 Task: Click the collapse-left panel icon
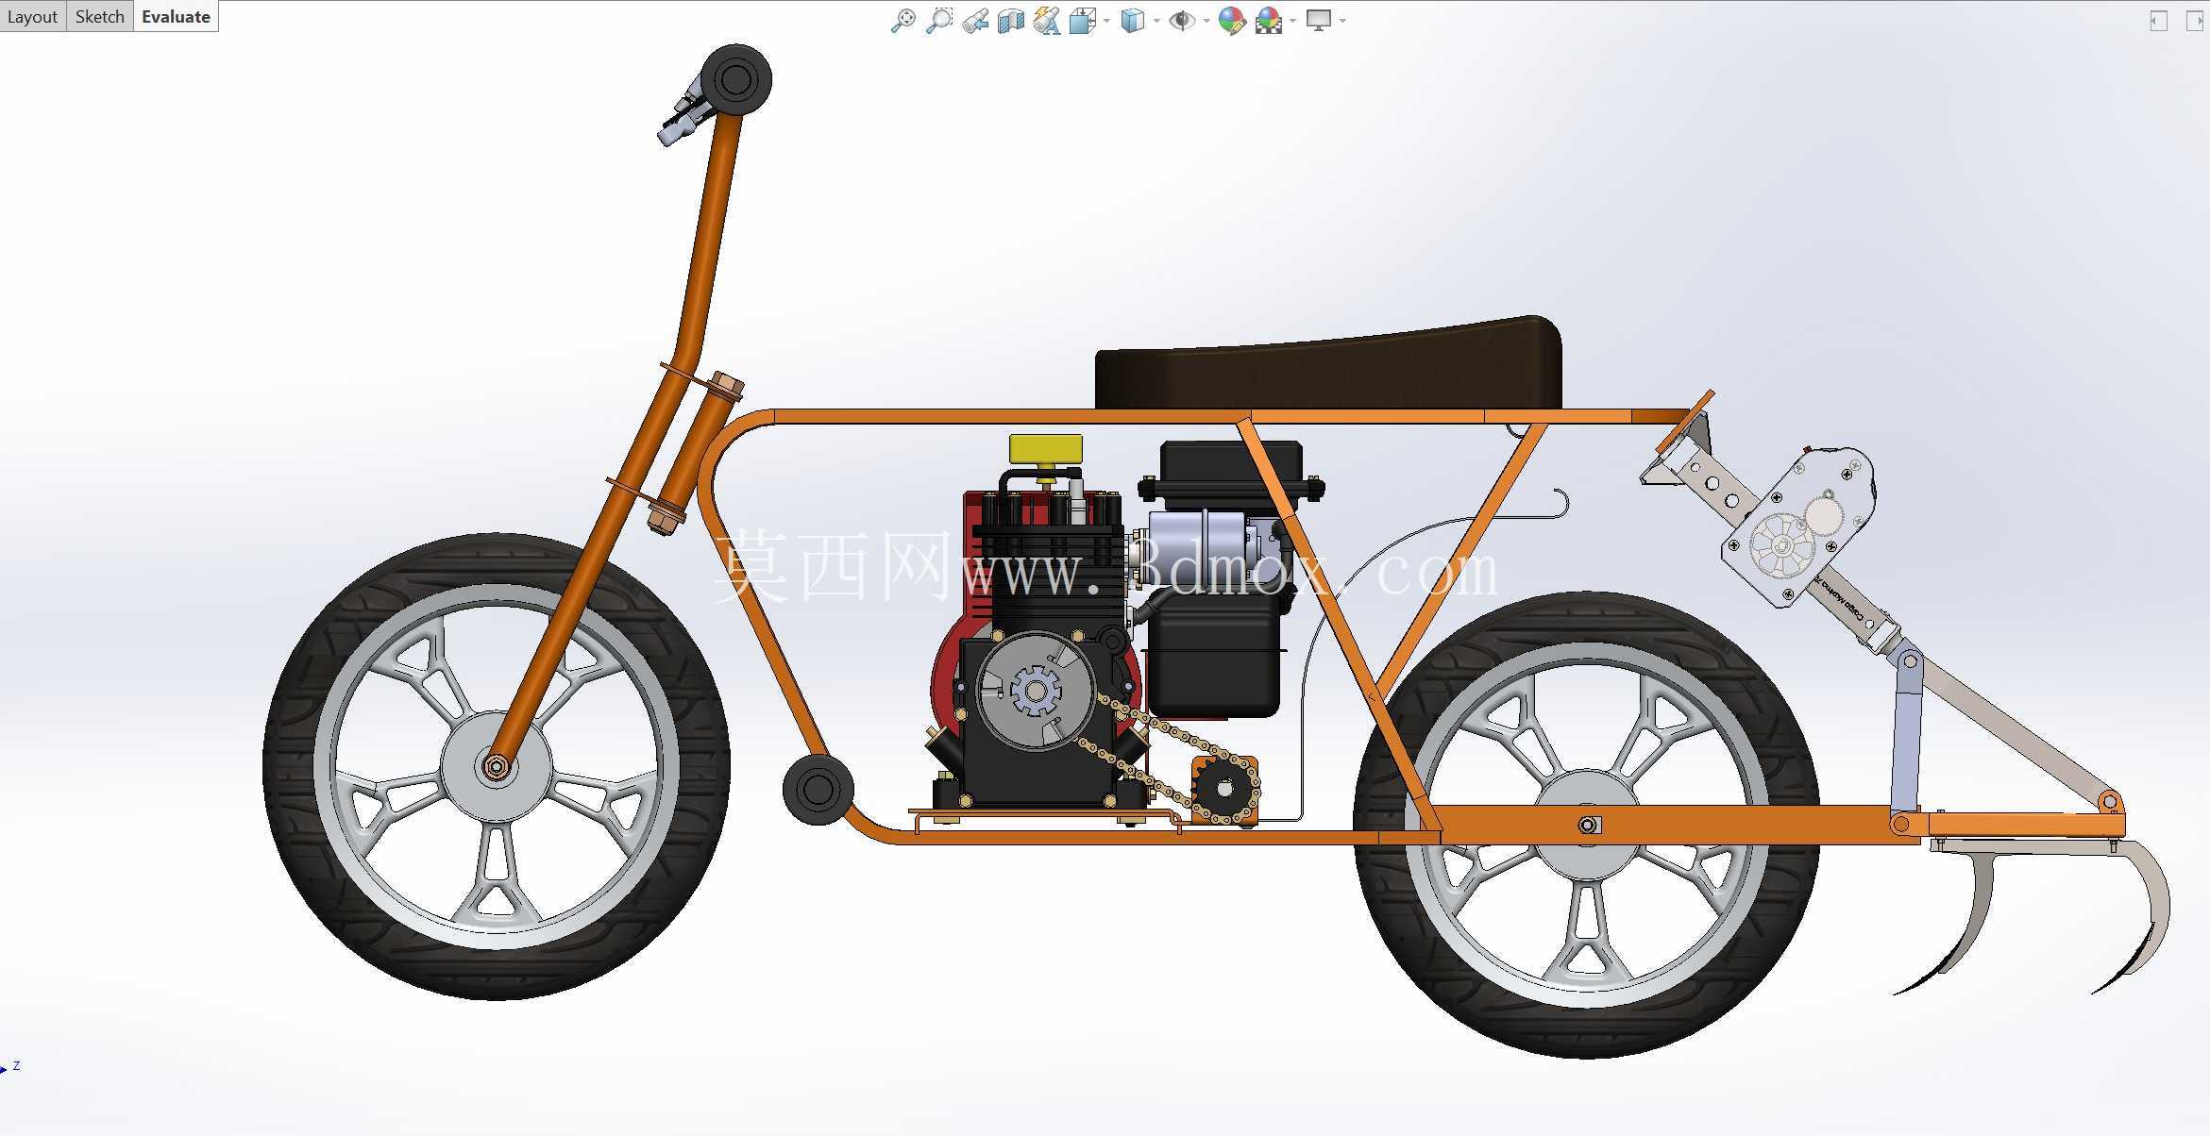[x=2158, y=21]
